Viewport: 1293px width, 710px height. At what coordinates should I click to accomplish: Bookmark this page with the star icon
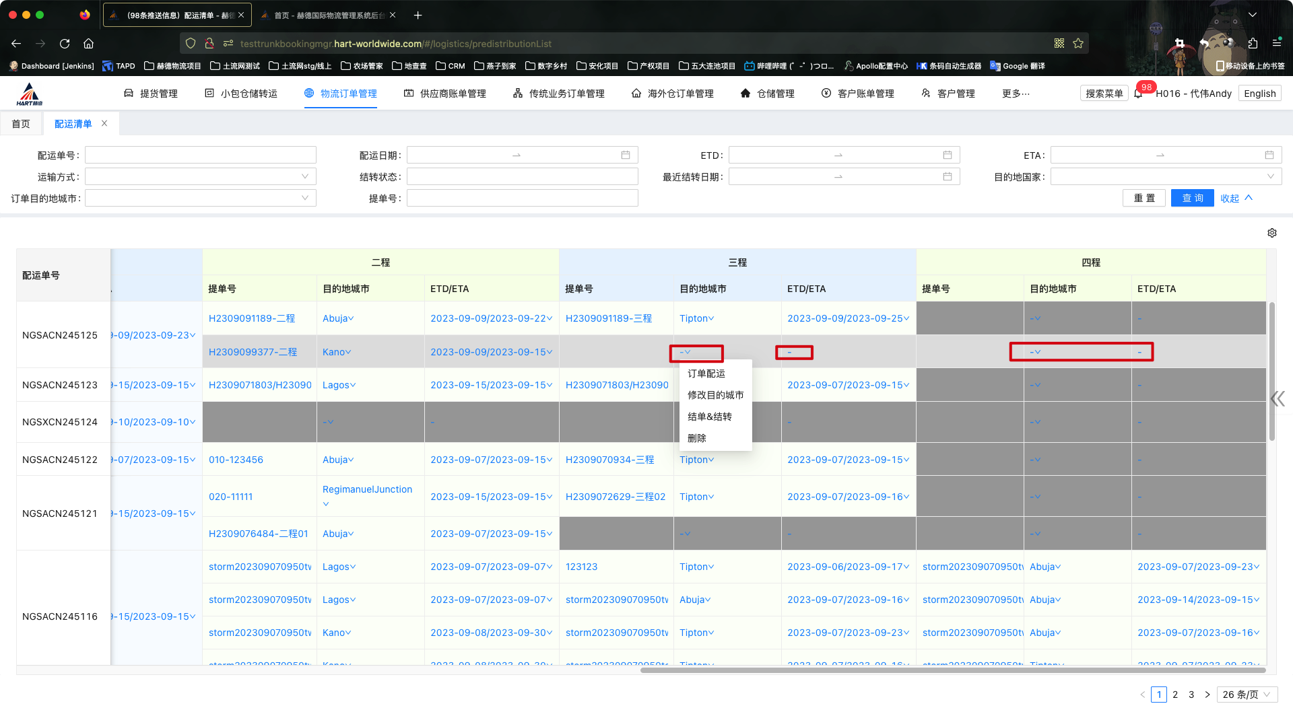pos(1078,44)
